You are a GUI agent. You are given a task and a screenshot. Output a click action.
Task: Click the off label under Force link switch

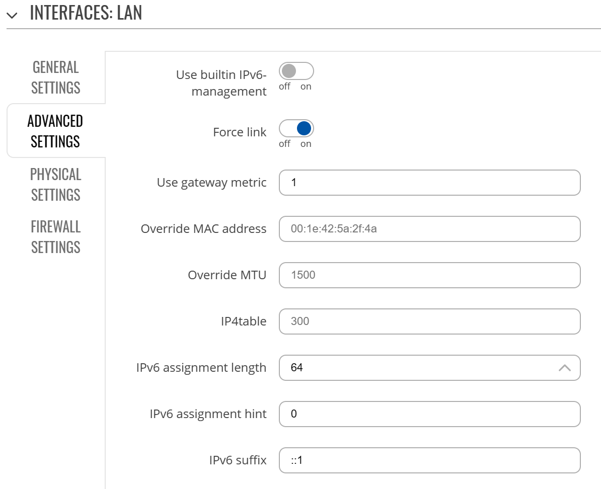(284, 143)
